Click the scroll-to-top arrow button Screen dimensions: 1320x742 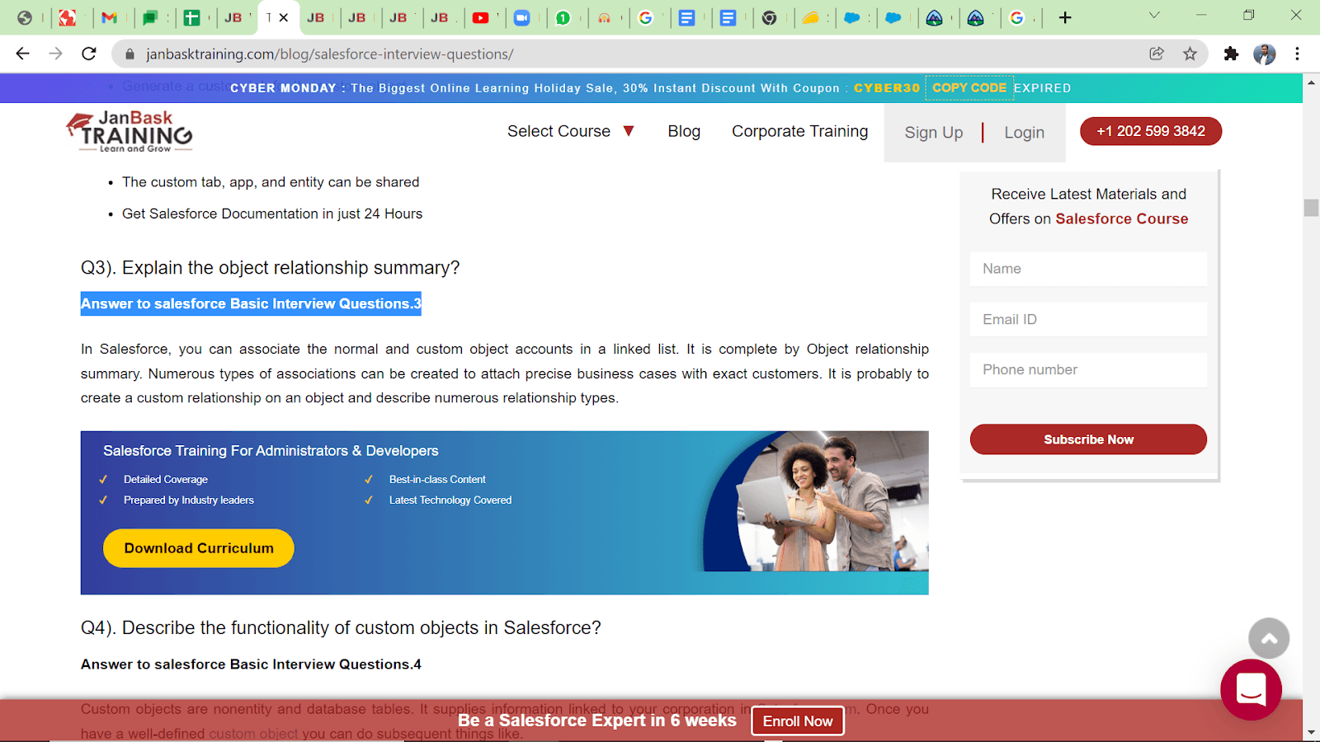pos(1269,638)
